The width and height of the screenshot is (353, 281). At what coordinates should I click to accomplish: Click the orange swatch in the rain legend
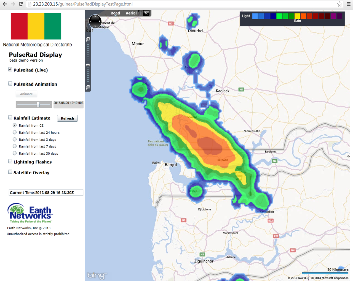click(x=303, y=16)
